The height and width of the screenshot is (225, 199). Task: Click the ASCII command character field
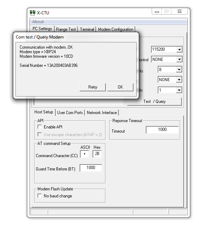(84, 154)
